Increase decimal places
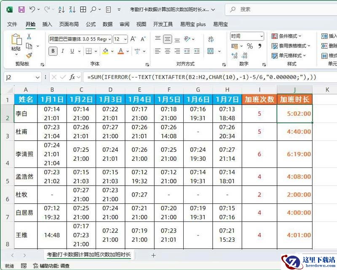 pos(235,56)
